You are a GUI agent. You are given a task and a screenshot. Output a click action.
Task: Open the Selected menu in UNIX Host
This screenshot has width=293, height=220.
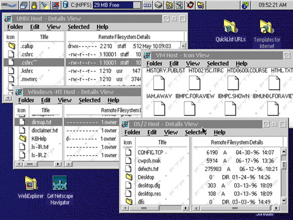click(79, 27)
